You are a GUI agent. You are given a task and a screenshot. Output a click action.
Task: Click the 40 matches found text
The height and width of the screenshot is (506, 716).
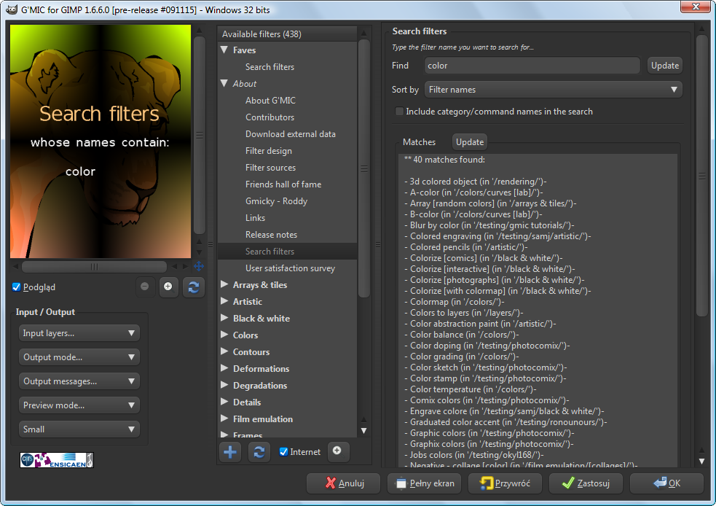click(x=444, y=160)
